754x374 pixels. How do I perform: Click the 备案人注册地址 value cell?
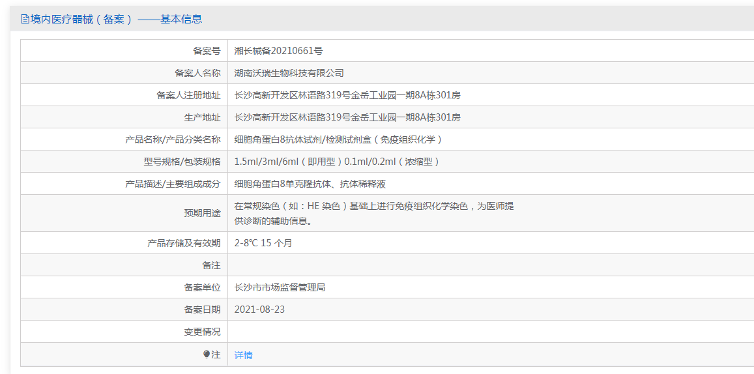point(491,95)
